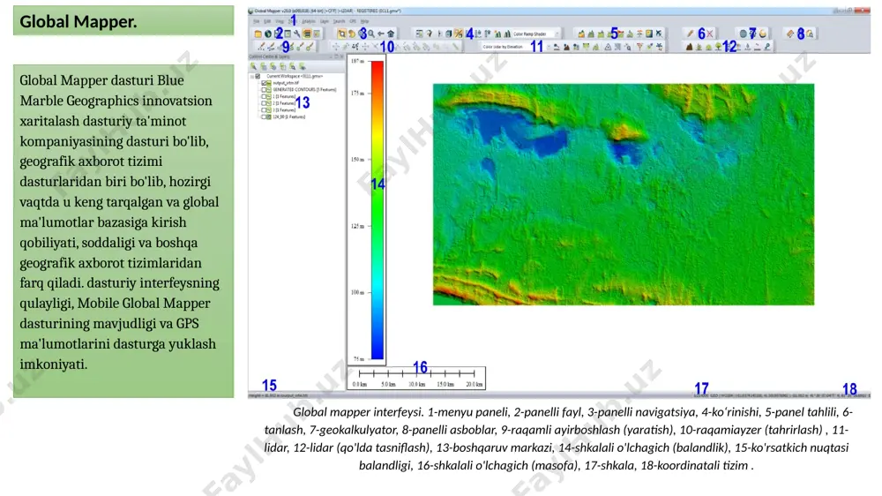Check the GENERATED CONTOURS layer checkbox
Viewport: 882px width, 496px height.
263,89
